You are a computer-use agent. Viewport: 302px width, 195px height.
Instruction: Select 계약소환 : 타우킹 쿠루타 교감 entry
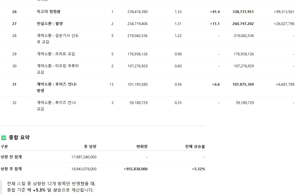click(x=58, y=69)
